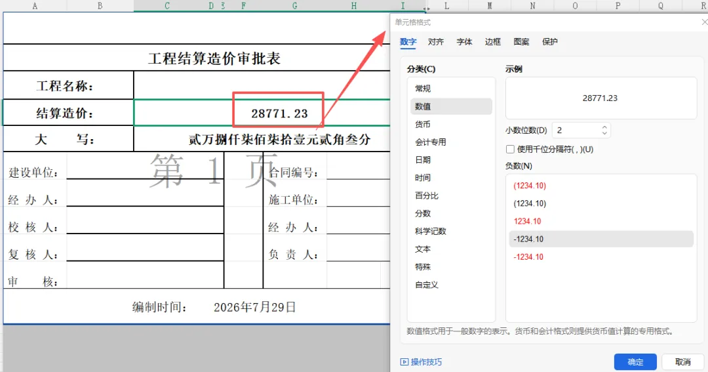Screen dimensions: 708x372
Task: Select 特殊 category
Action: point(451,267)
